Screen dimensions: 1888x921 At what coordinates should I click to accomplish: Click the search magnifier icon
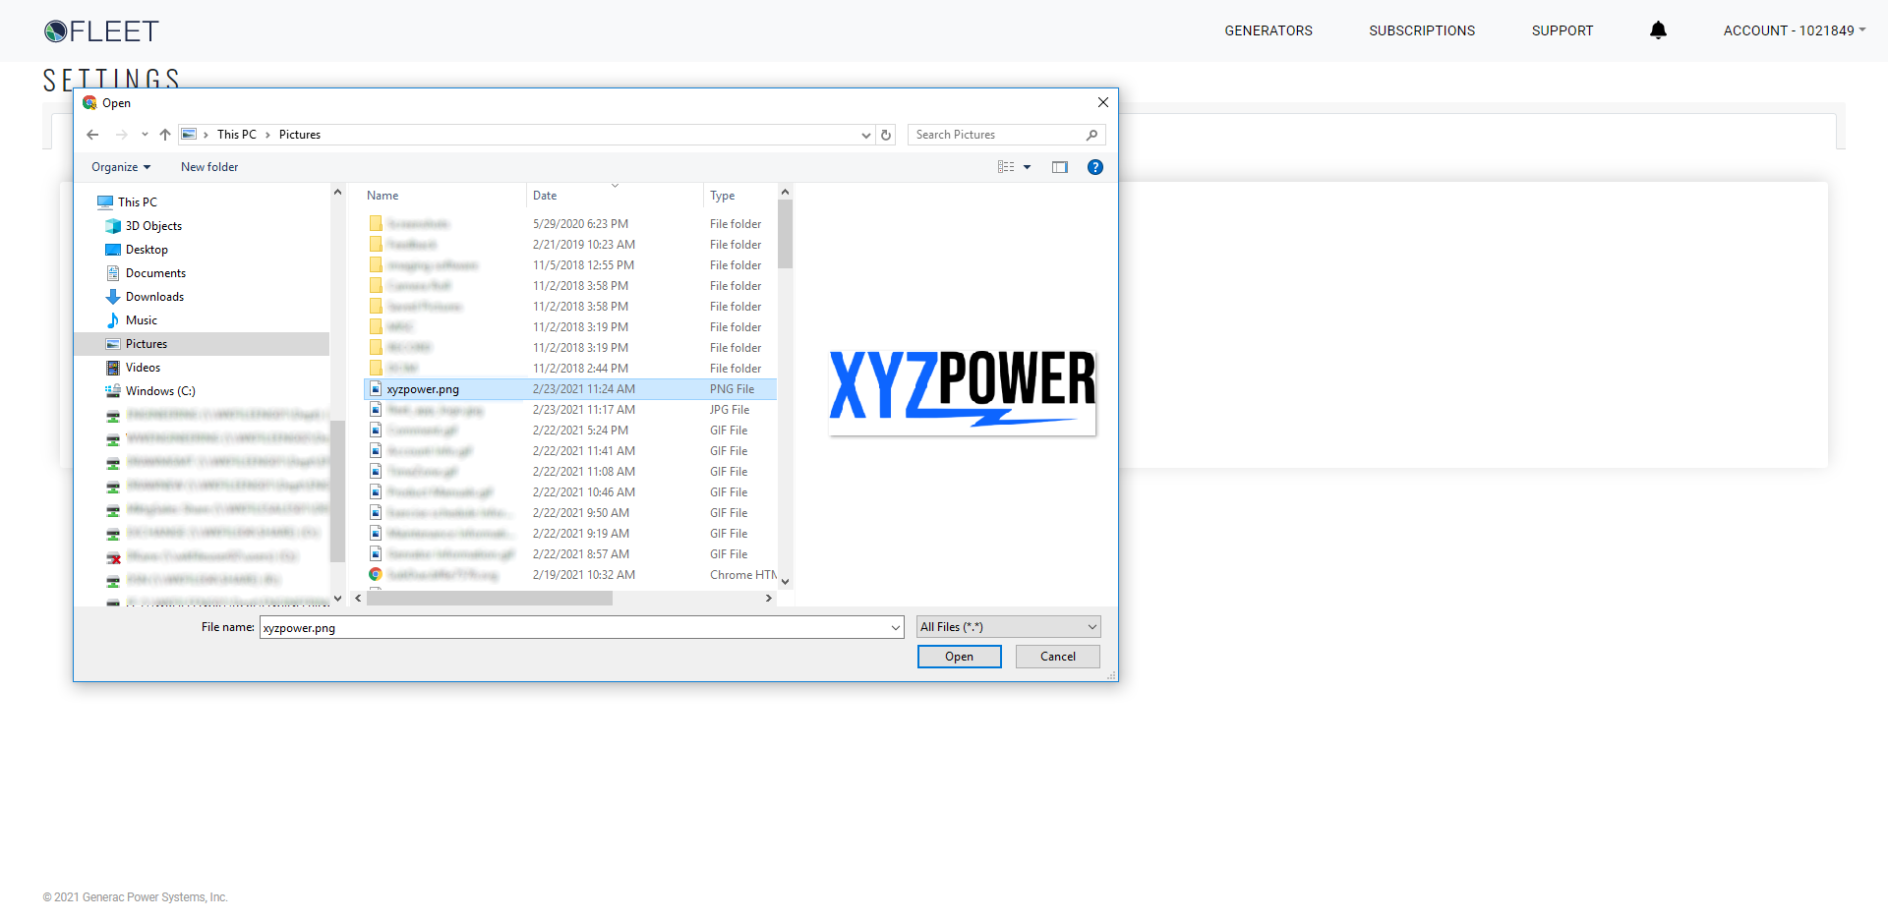pos(1091,135)
